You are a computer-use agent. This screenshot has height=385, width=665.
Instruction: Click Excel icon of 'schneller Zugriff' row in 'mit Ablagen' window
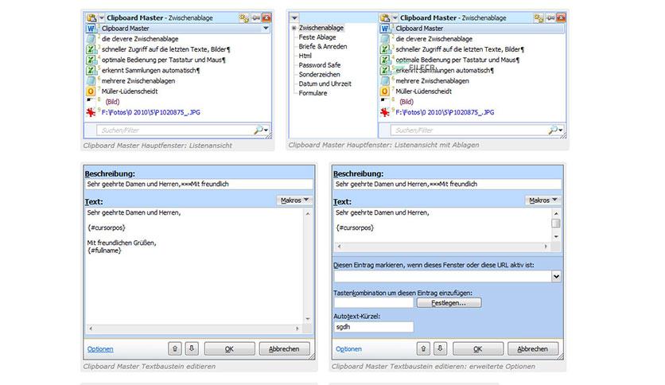coord(385,49)
